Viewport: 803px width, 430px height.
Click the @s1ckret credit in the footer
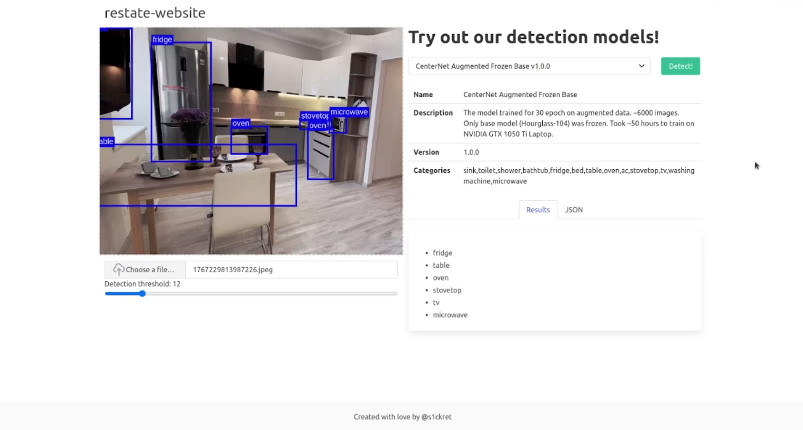(436, 417)
